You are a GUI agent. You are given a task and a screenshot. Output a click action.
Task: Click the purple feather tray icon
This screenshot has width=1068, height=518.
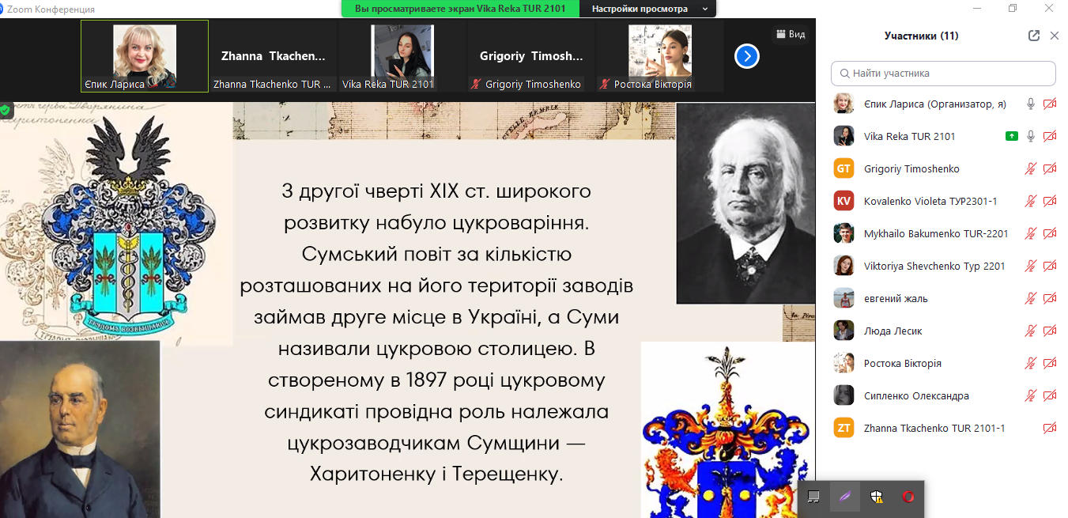844,497
